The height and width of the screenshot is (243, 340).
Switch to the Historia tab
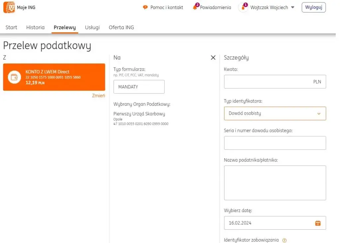35,27
